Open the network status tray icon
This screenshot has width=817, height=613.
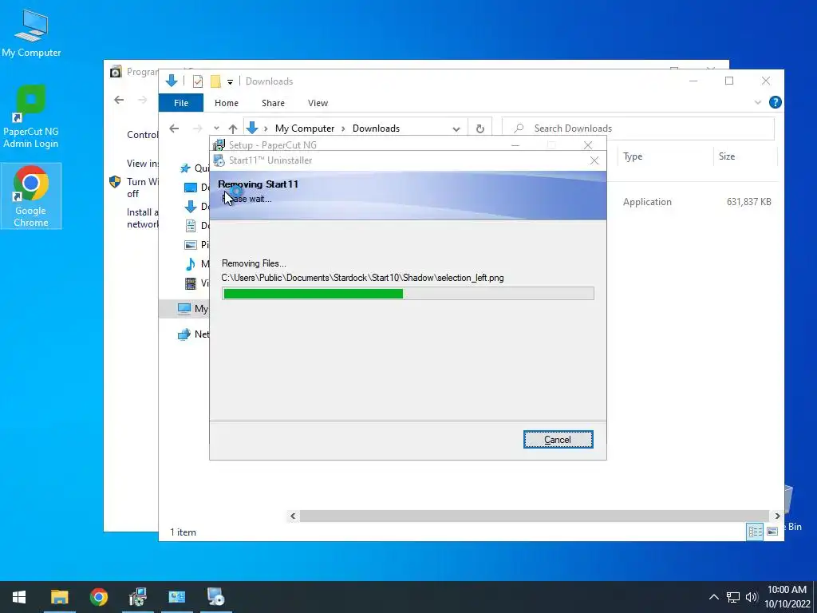(733, 597)
